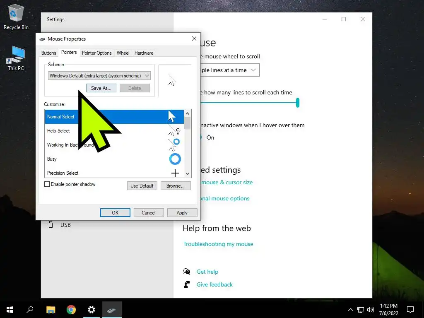Select the Precision Select row

point(114,173)
